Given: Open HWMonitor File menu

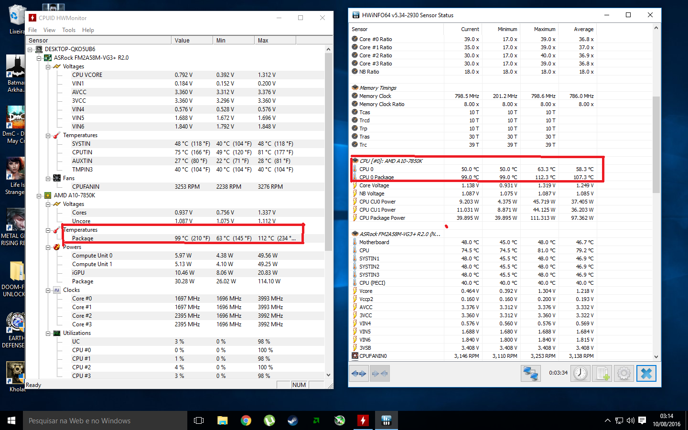Looking at the screenshot, I should click(x=32, y=30).
